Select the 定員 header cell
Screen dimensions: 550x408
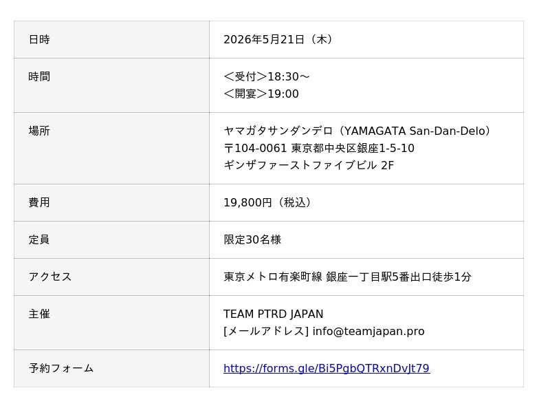tap(111, 240)
